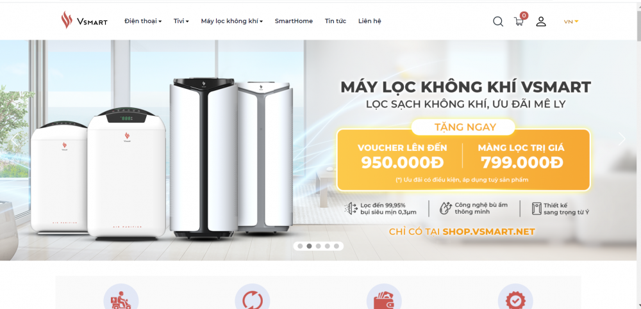Open the SmartHome menu item

(294, 21)
